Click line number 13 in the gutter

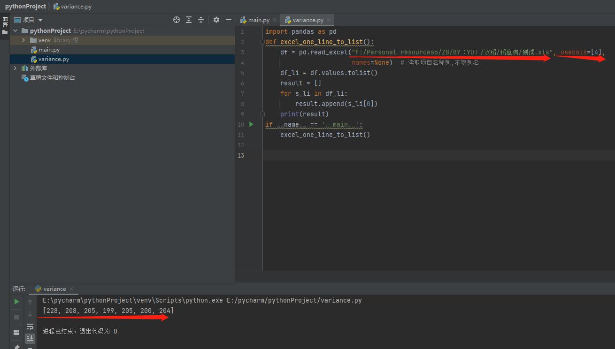pos(240,156)
